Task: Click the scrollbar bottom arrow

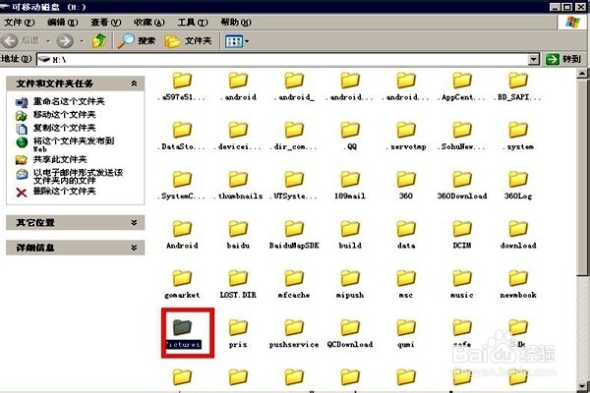Action: point(582,386)
